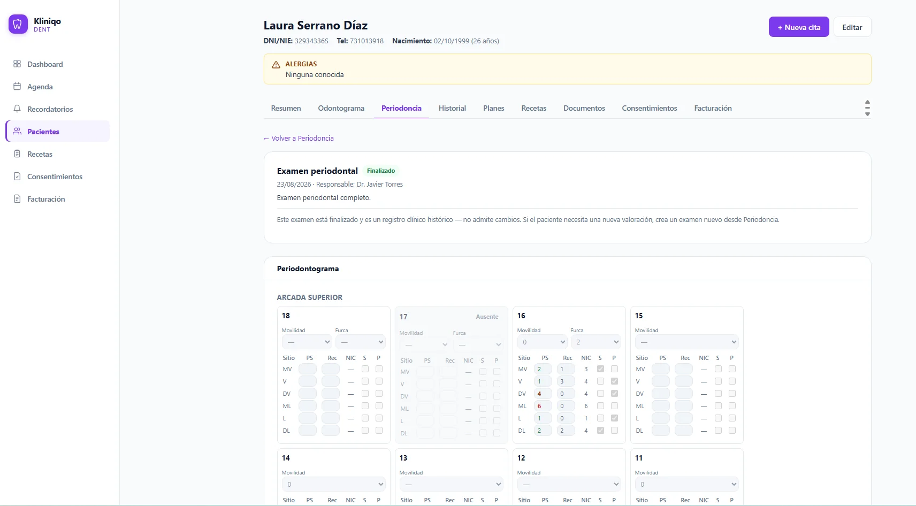Image resolution: width=916 pixels, height=506 pixels.
Task: Expand tooth 15 Movilidad dropdown
Action: click(x=686, y=342)
